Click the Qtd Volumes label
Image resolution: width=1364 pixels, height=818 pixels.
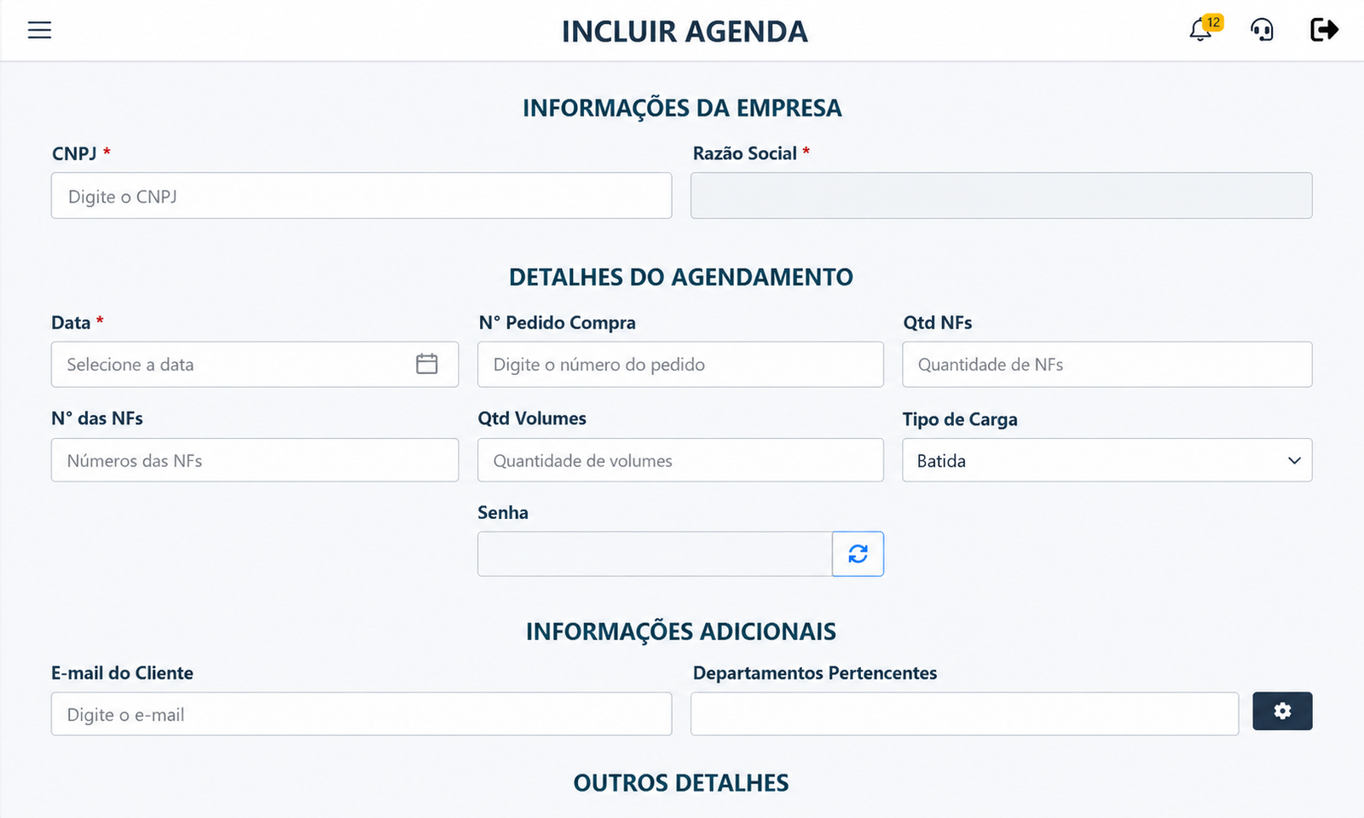[x=532, y=418]
